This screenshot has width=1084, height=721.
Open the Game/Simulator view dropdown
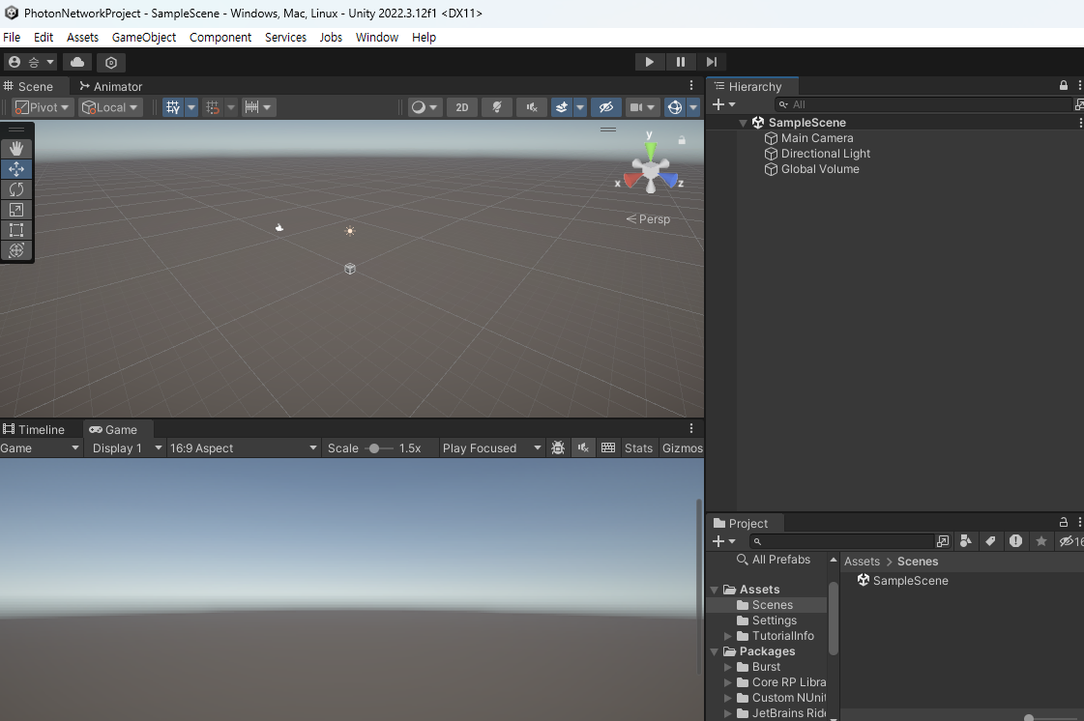point(40,447)
